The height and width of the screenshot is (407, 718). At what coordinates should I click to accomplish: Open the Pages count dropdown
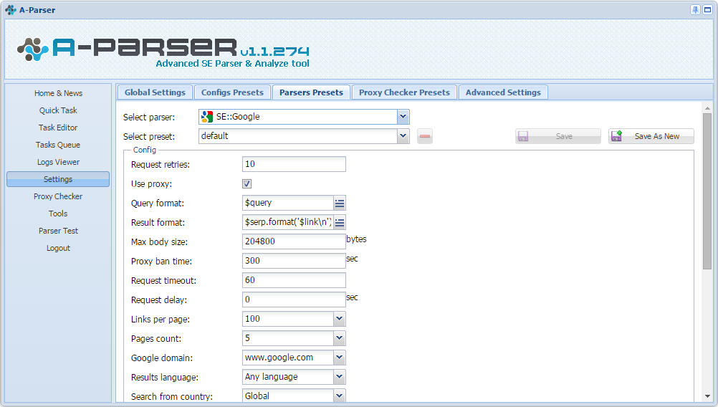tap(340, 338)
